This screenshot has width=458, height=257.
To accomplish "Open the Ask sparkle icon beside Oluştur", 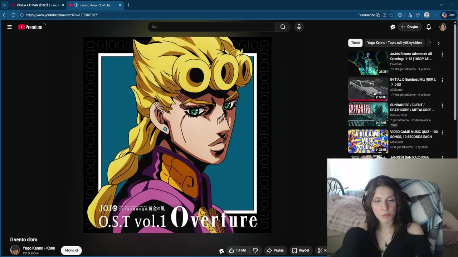I will [393, 27].
